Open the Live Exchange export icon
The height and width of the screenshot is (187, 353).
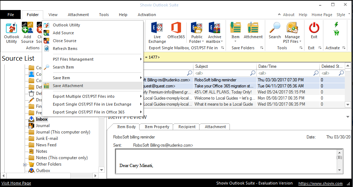(157, 28)
